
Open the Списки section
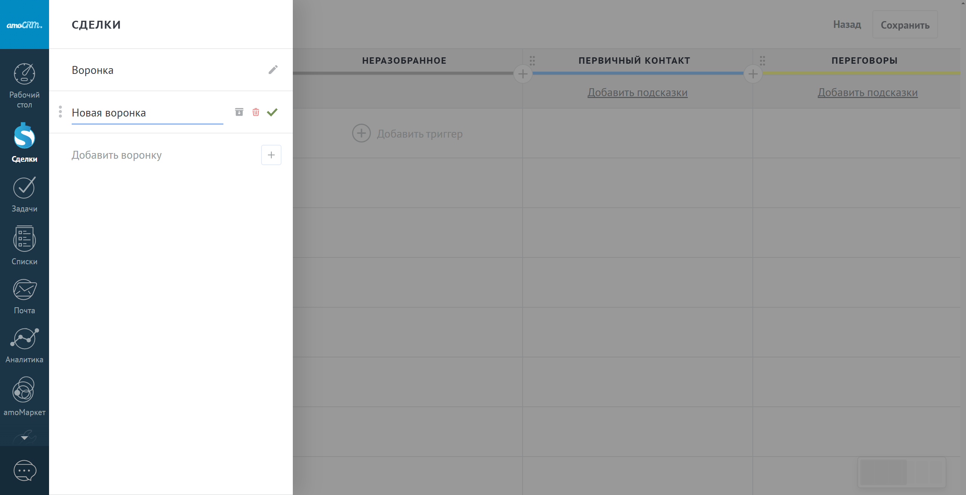pyautogui.click(x=24, y=245)
